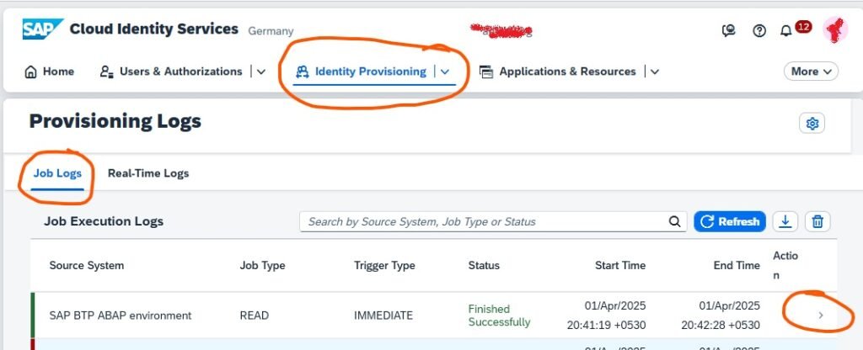Expand the Users & Authorizations dropdown arrow
This screenshot has height=350, width=863.
tap(260, 72)
